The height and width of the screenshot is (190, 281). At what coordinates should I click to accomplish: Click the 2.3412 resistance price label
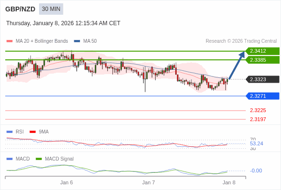(262, 51)
